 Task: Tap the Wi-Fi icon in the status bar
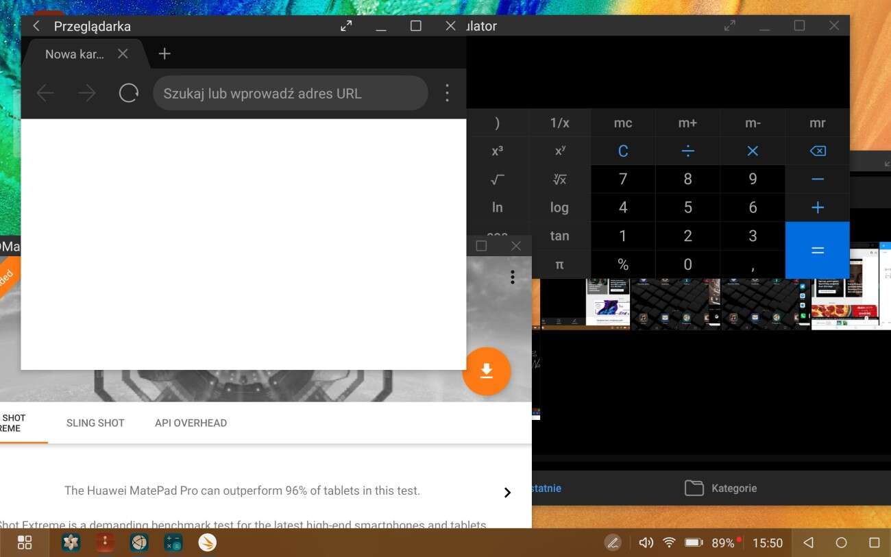[x=668, y=542]
